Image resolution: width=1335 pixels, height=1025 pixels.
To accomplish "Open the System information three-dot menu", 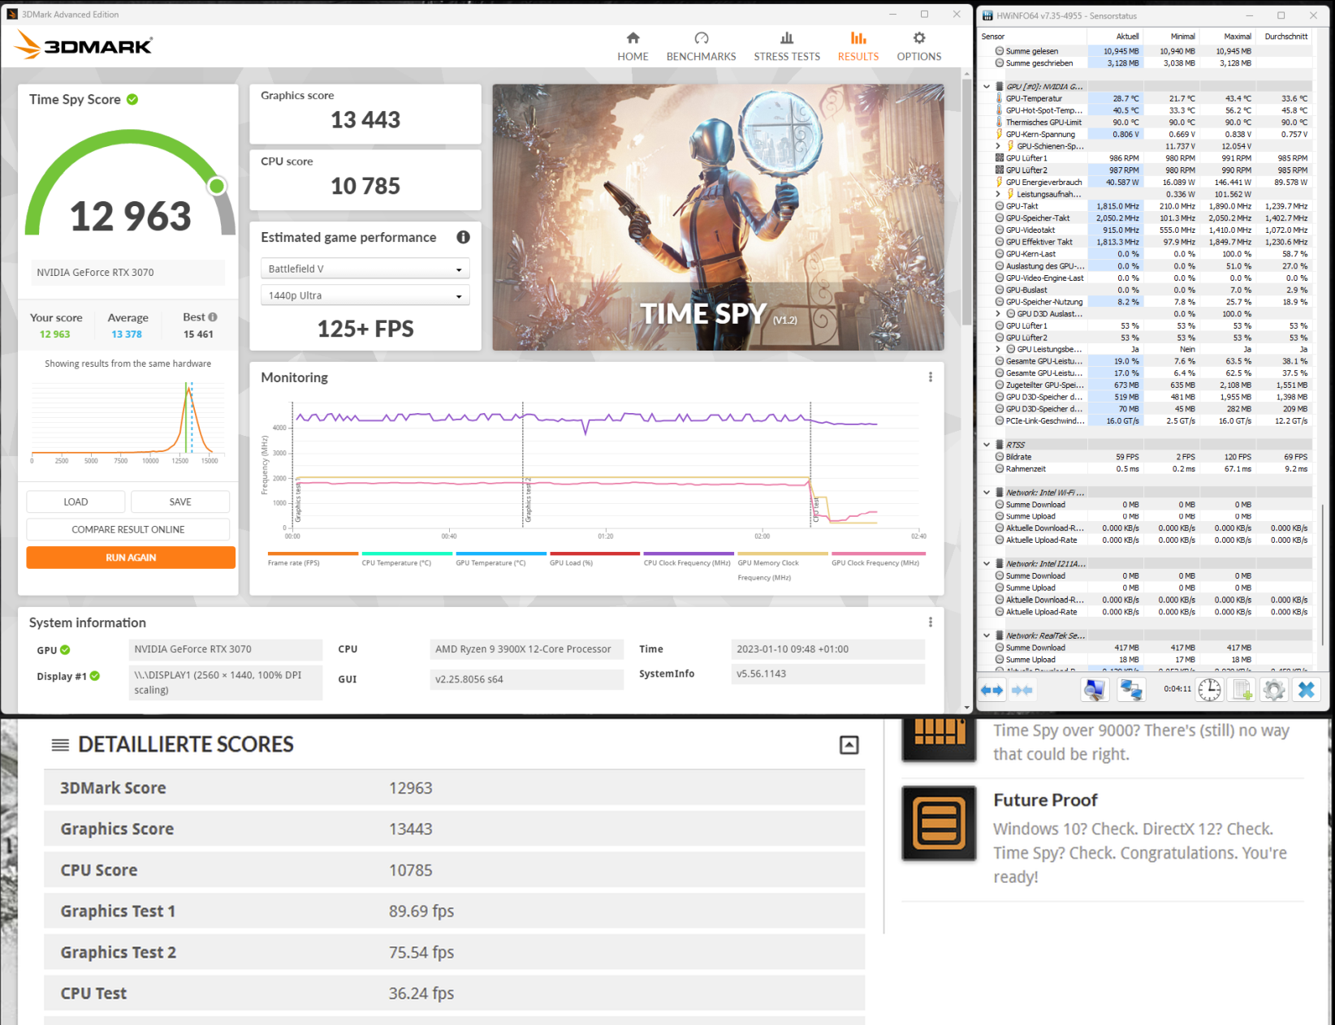I will [x=931, y=622].
